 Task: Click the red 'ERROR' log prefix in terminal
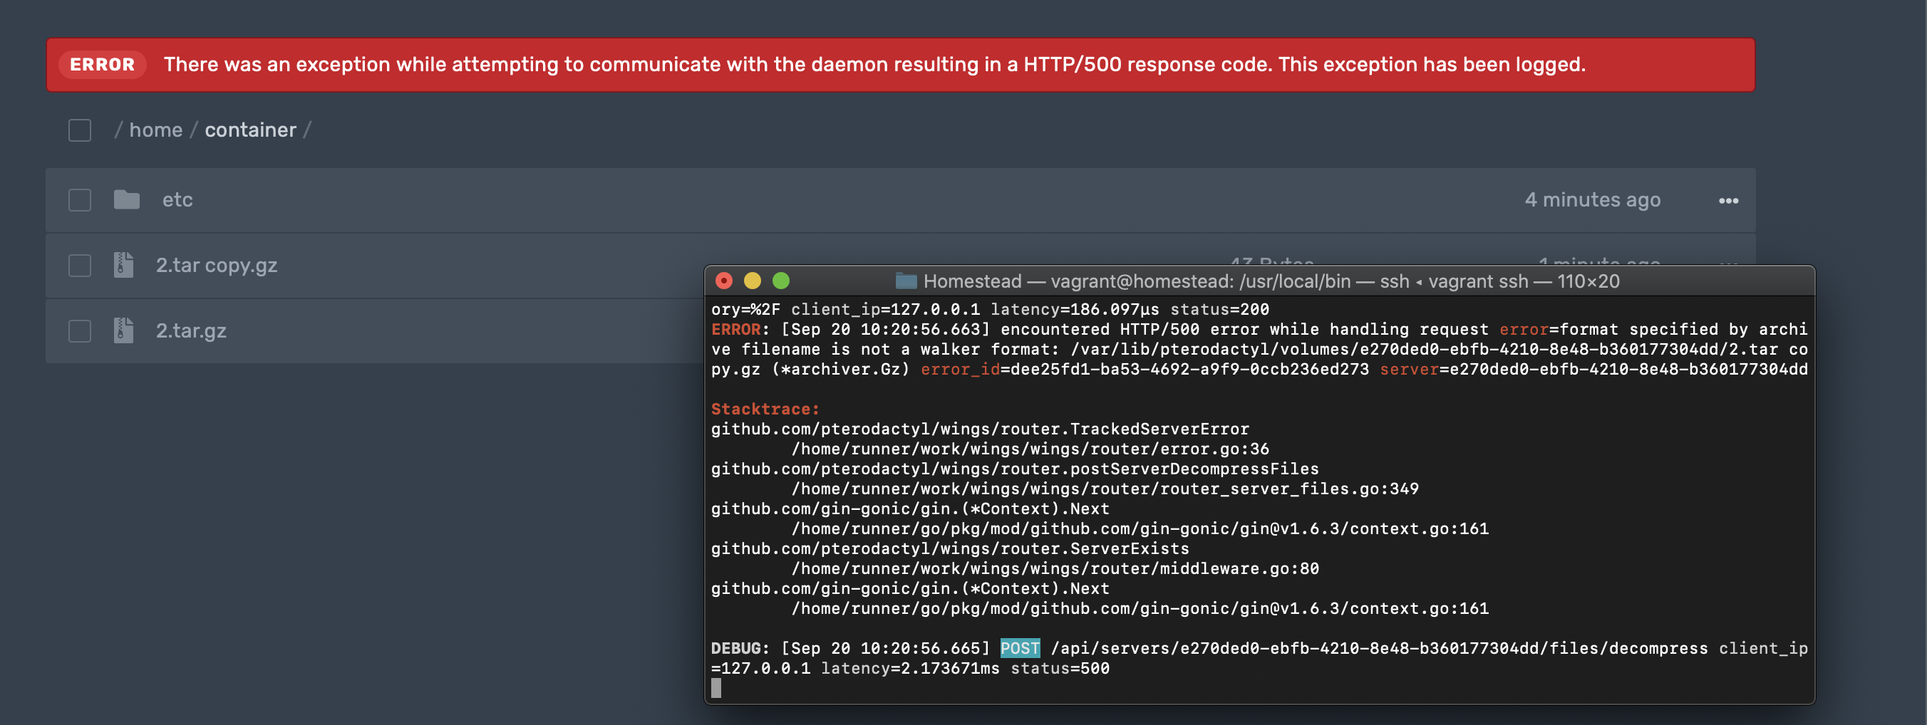735,329
